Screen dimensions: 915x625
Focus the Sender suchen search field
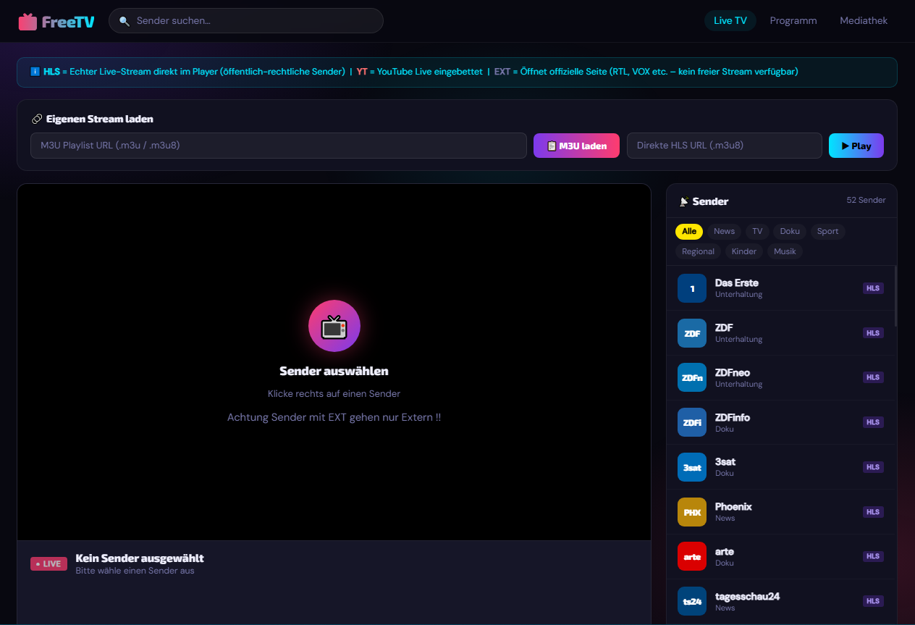pos(253,21)
